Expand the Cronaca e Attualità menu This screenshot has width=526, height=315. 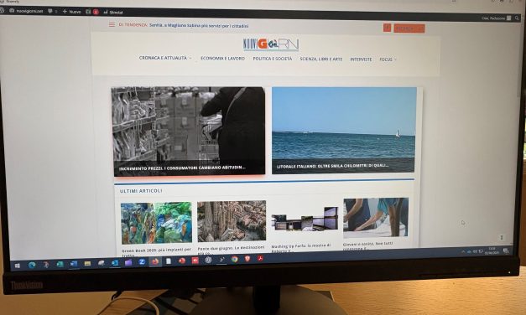[x=165, y=58]
